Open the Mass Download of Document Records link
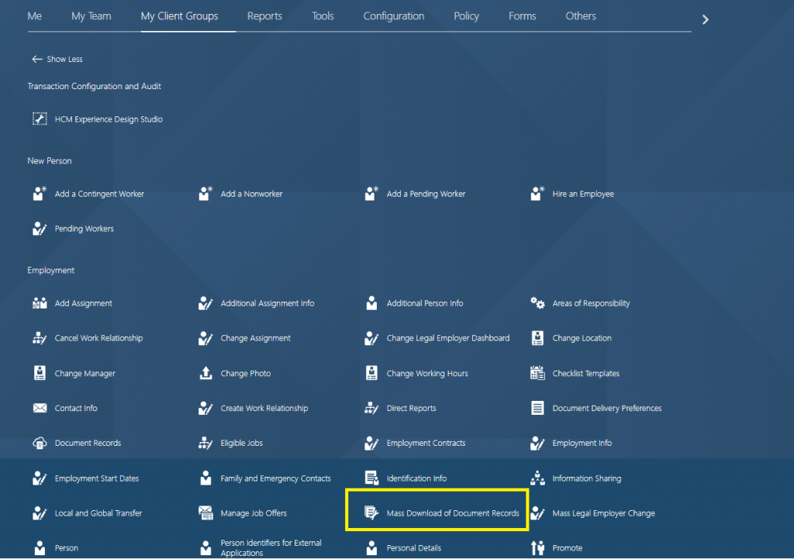 (453, 513)
